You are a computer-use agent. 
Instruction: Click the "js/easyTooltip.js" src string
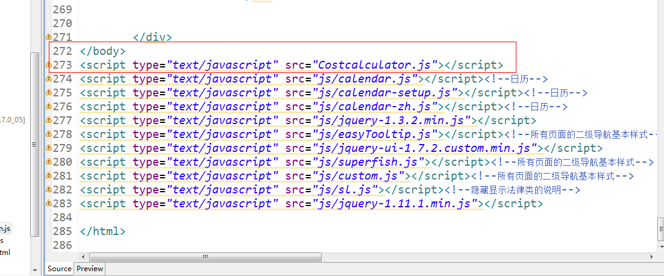tap(375, 134)
